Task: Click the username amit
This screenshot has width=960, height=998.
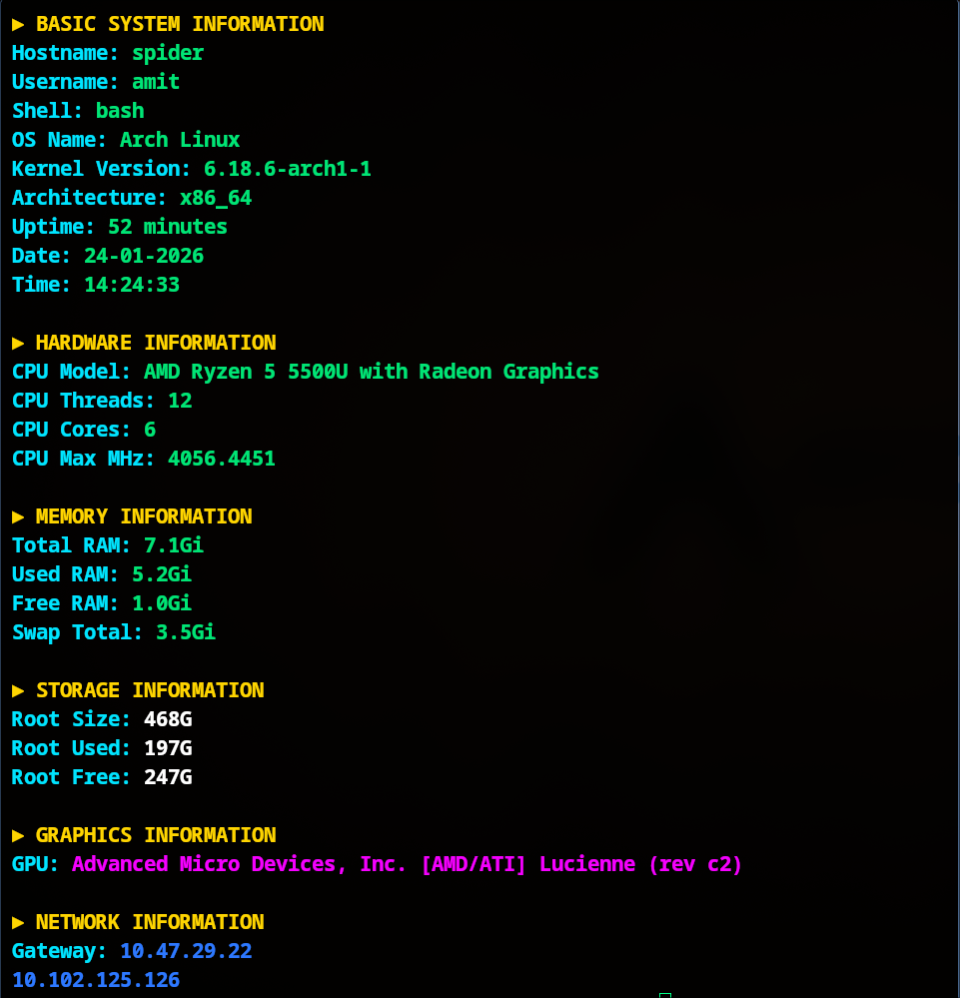Action: (156, 81)
